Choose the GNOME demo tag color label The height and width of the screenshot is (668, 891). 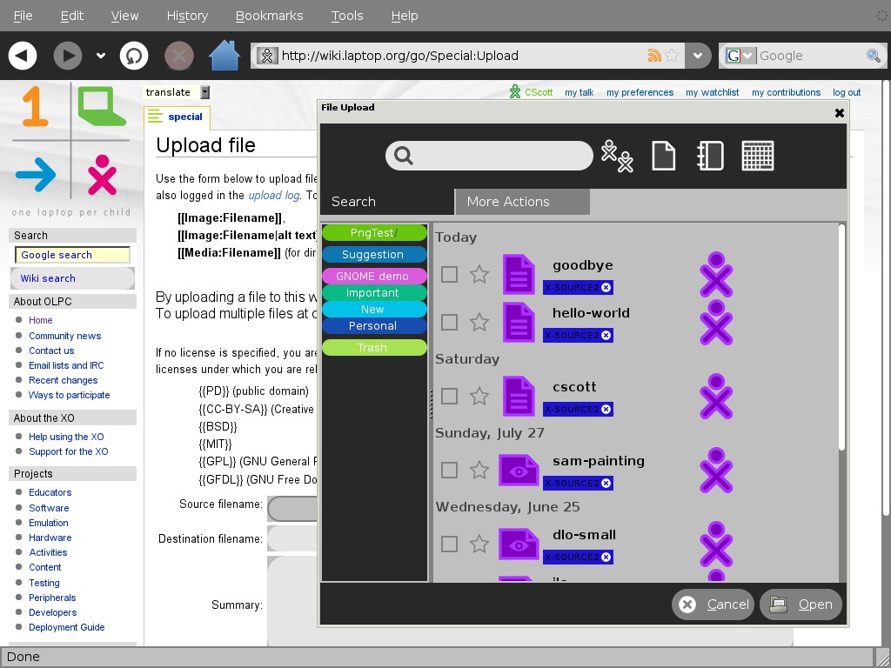pos(374,276)
